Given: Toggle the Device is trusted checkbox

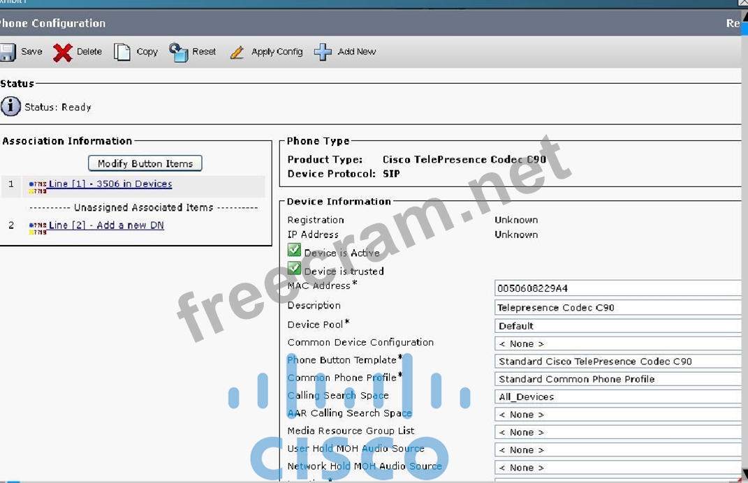Looking at the screenshot, I should pos(294,269).
